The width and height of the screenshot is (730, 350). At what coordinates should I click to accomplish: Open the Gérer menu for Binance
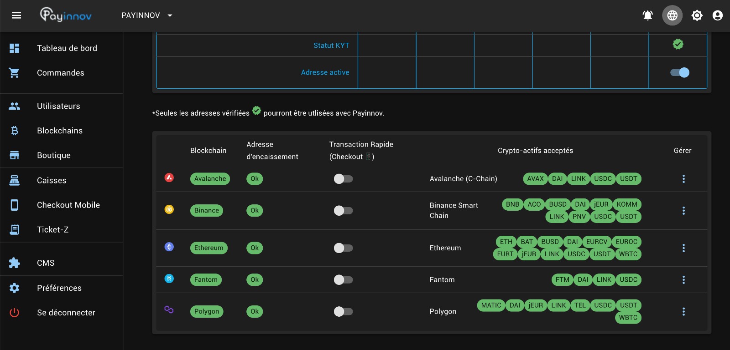coord(683,211)
